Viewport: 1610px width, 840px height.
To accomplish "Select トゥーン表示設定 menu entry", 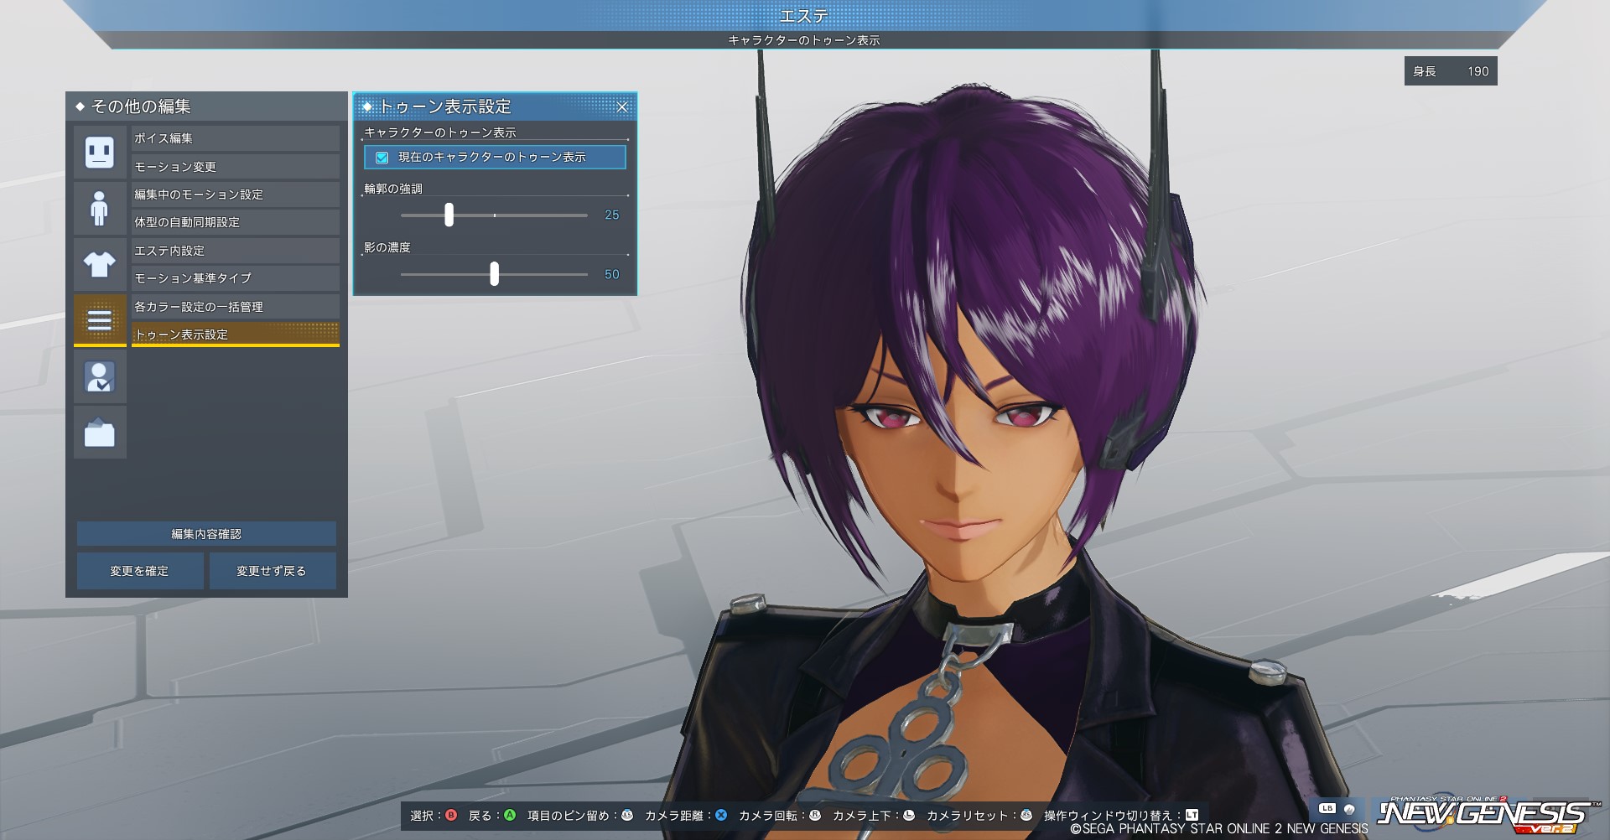I will click(x=236, y=334).
